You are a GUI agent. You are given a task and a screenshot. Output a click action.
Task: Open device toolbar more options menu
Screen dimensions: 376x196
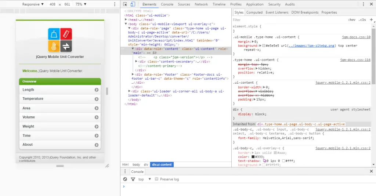115,4
